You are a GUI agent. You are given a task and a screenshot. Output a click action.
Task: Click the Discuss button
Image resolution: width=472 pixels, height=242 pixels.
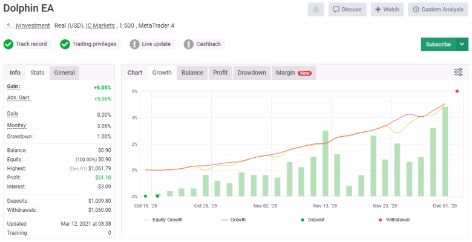click(x=347, y=10)
